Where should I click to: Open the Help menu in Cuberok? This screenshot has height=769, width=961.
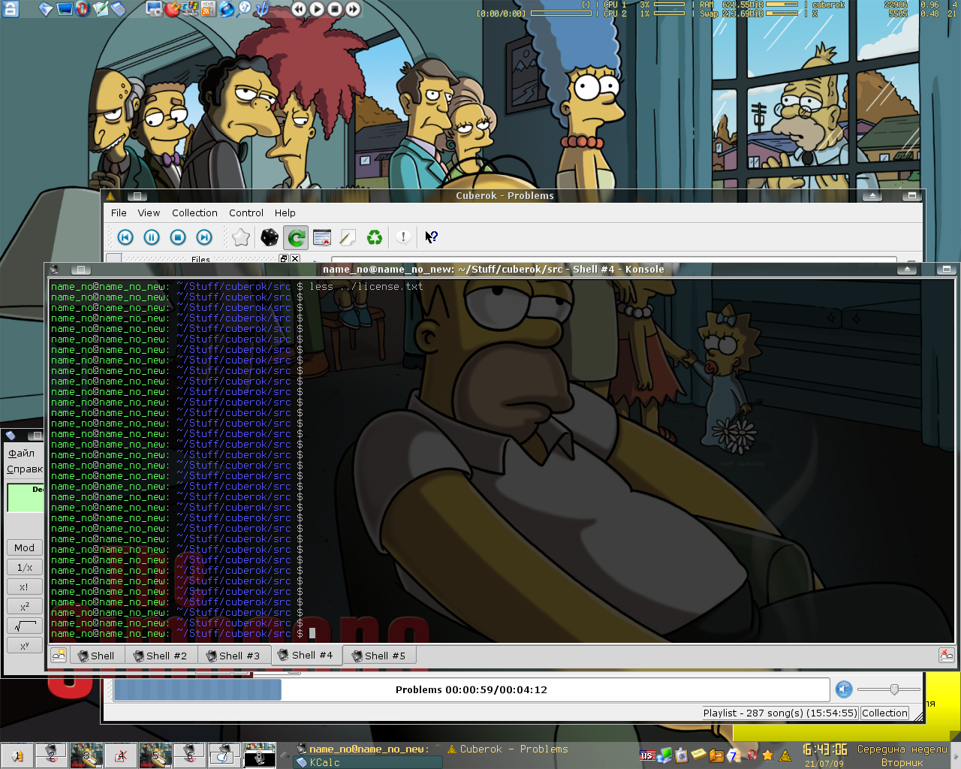tap(285, 213)
